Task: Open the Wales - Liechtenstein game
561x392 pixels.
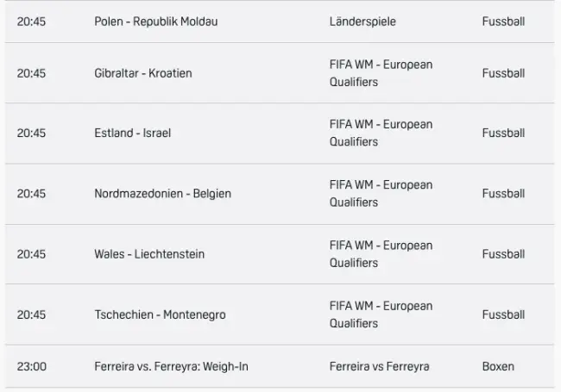Action: pyautogui.click(x=149, y=254)
